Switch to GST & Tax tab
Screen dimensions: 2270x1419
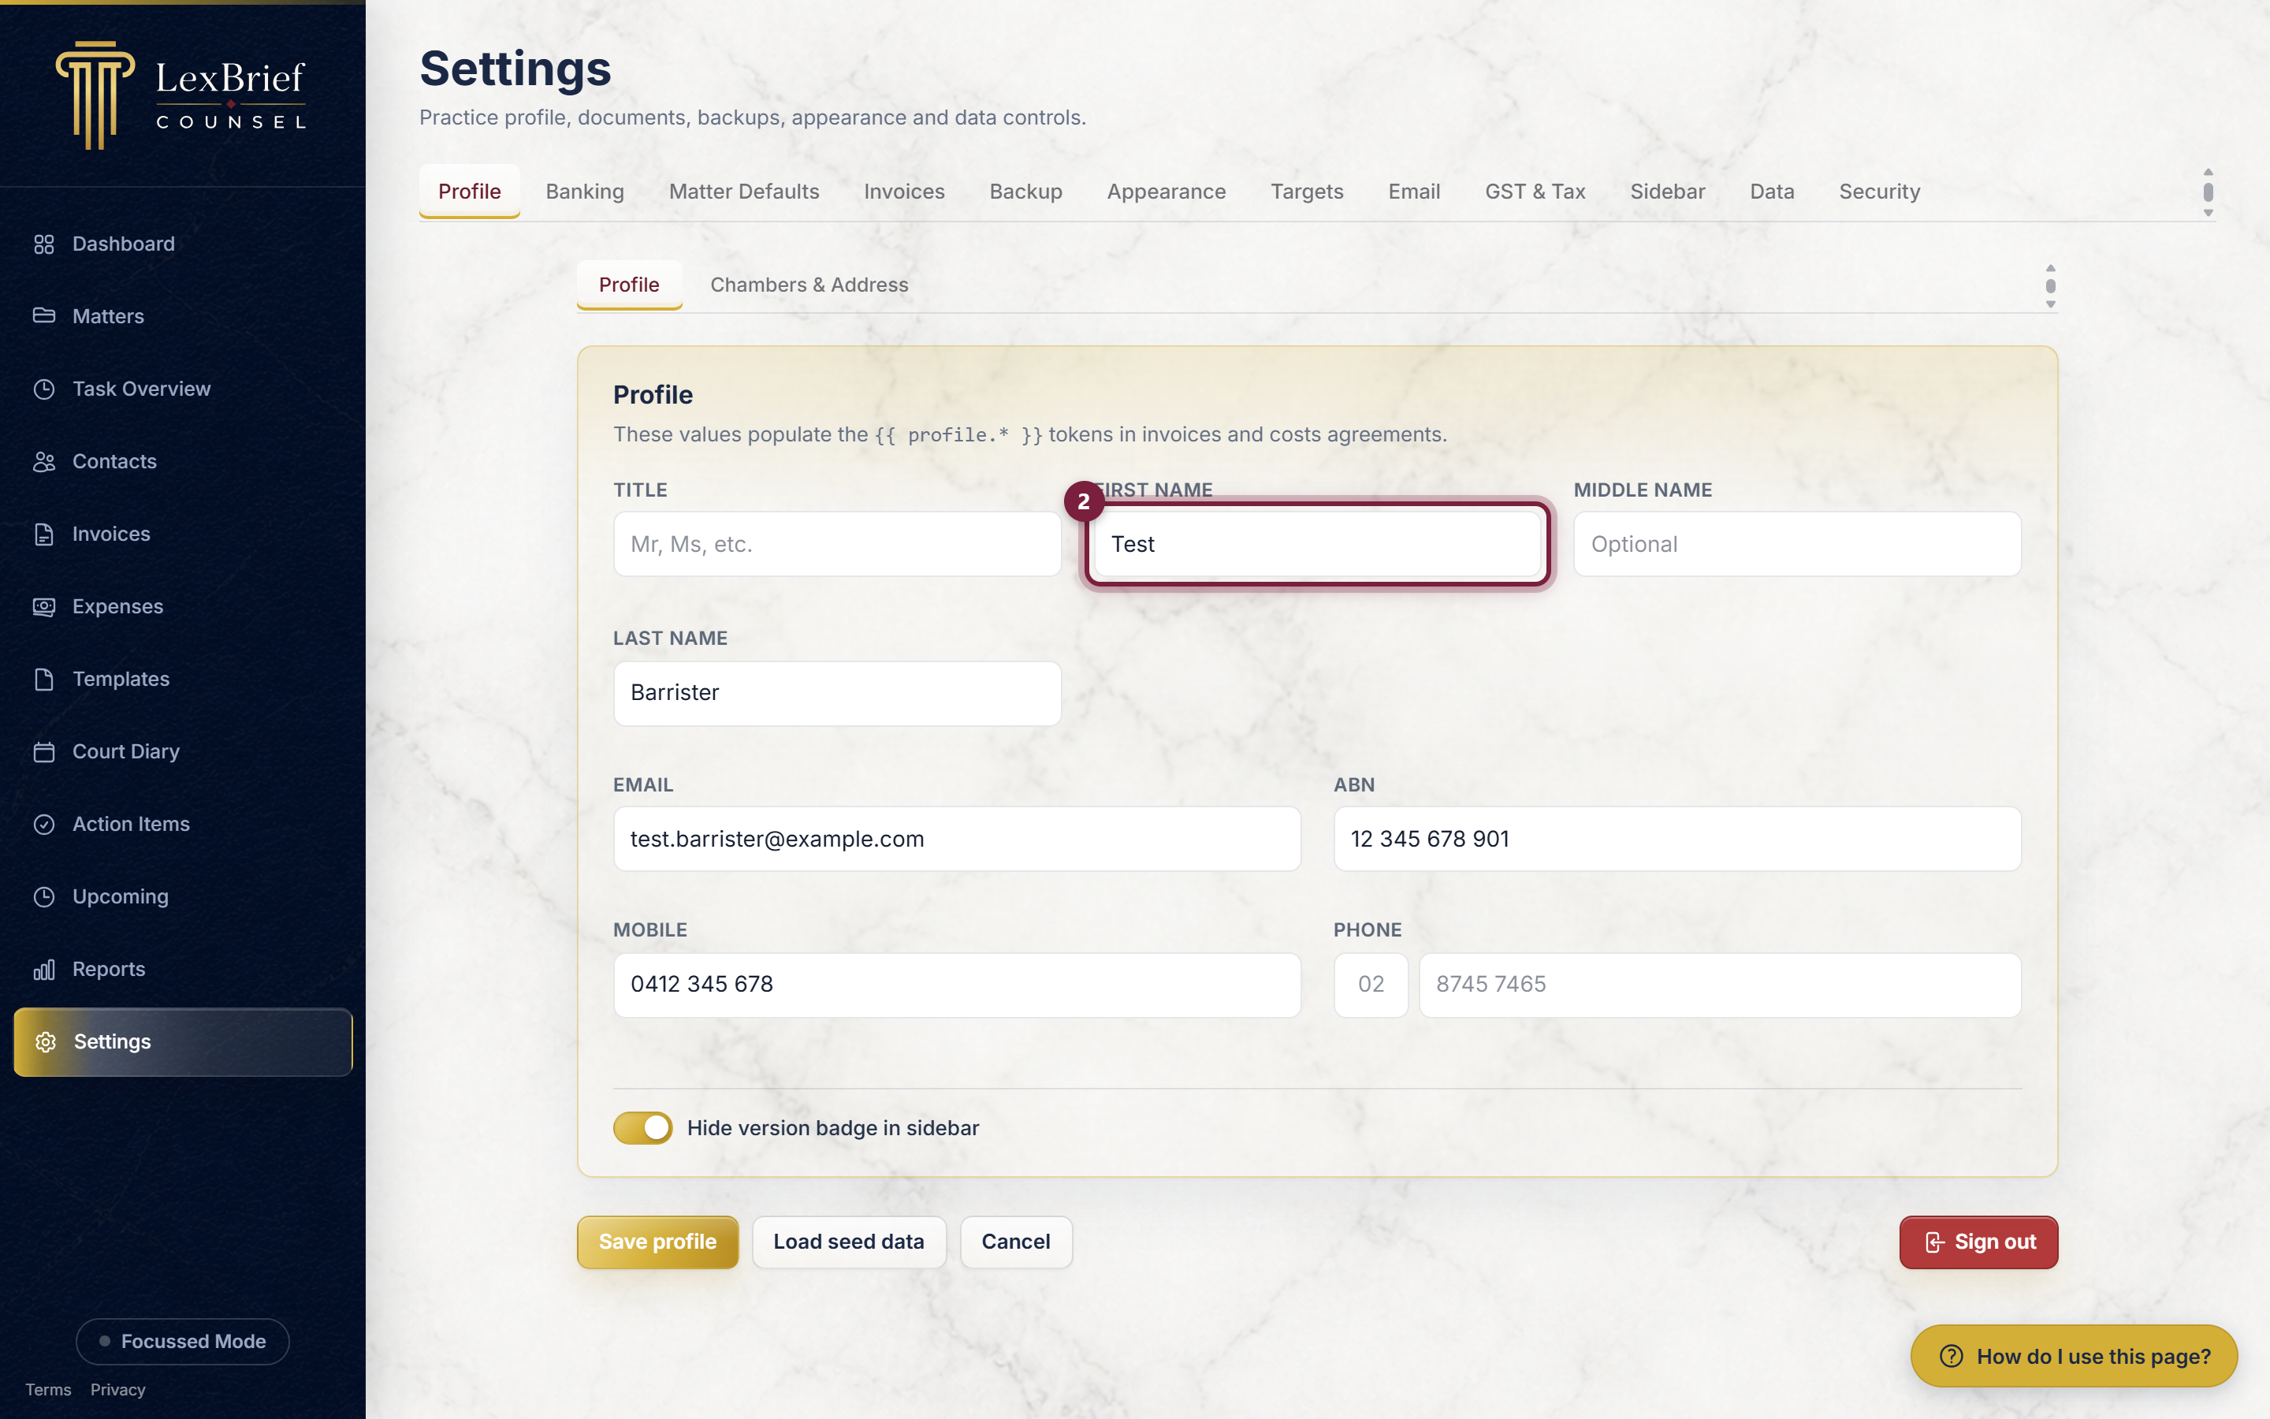pyautogui.click(x=1535, y=192)
